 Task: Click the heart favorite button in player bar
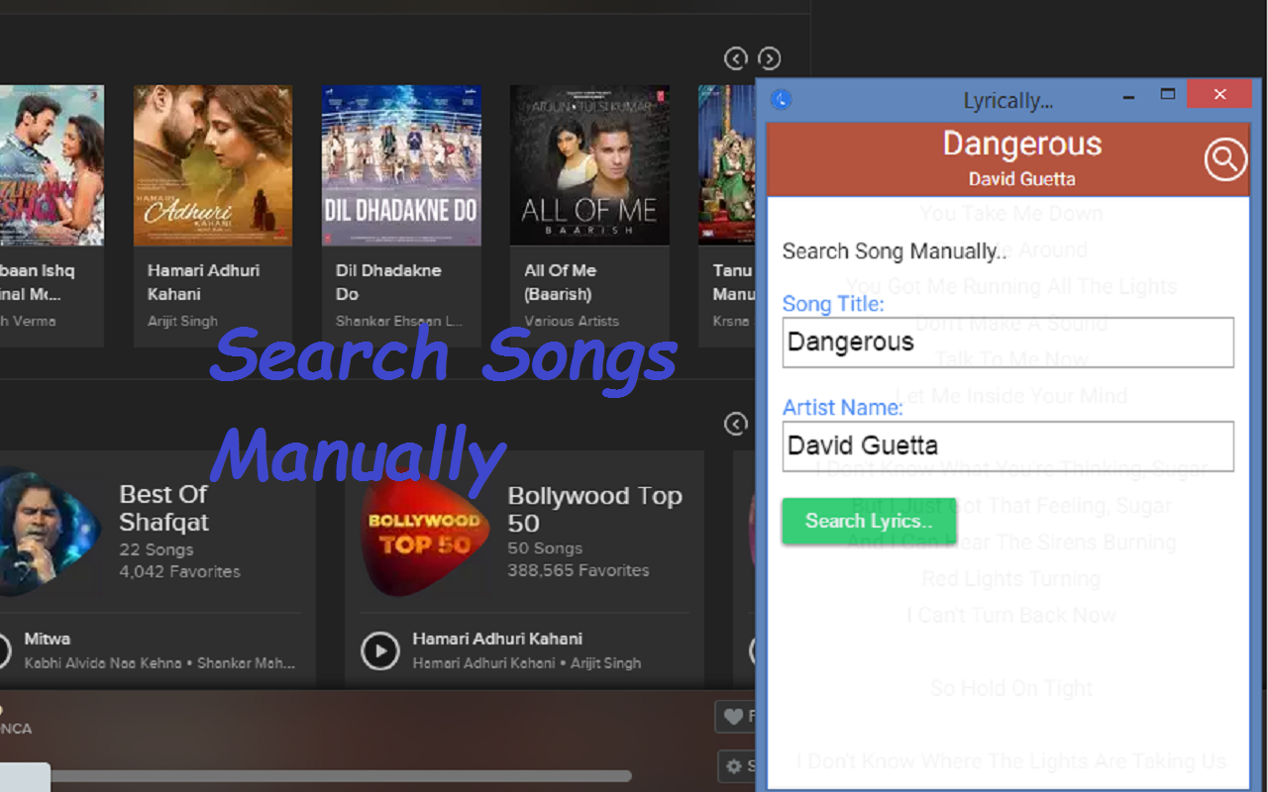click(x=735, y=717)
